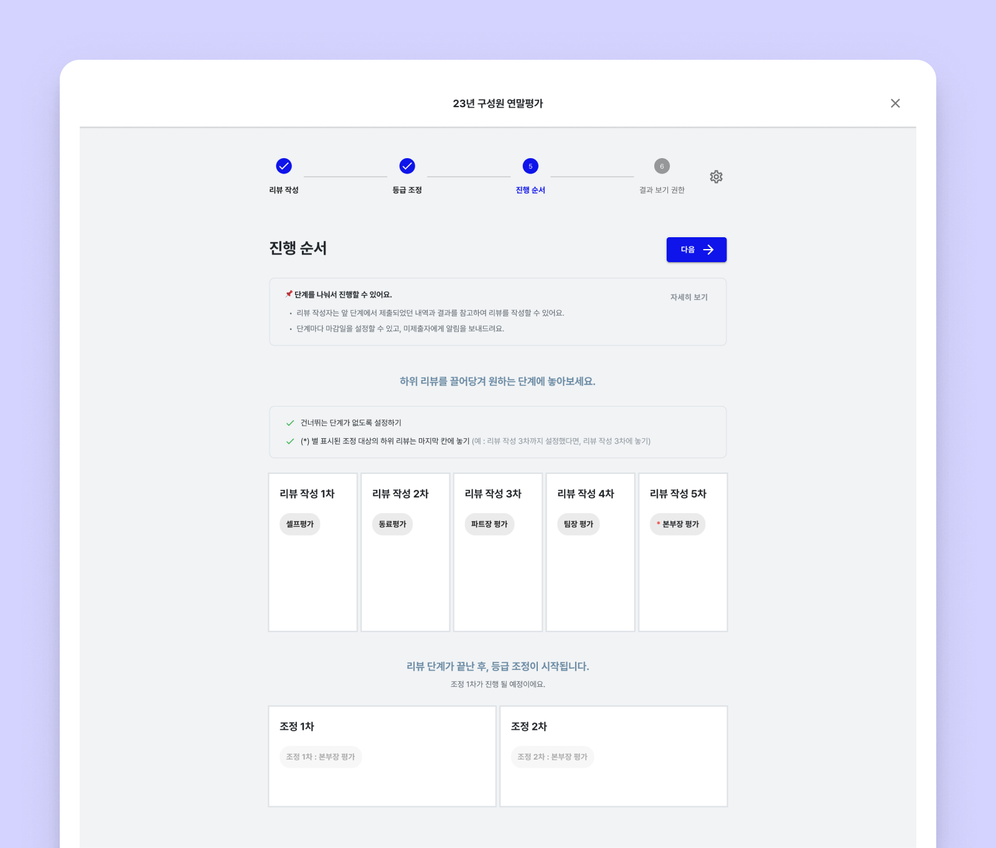Click the text 하위 리뷰를 끌어당겨 원하는 단계에 놓아보세요.
The image size is (996, 848).
[498, 381]
